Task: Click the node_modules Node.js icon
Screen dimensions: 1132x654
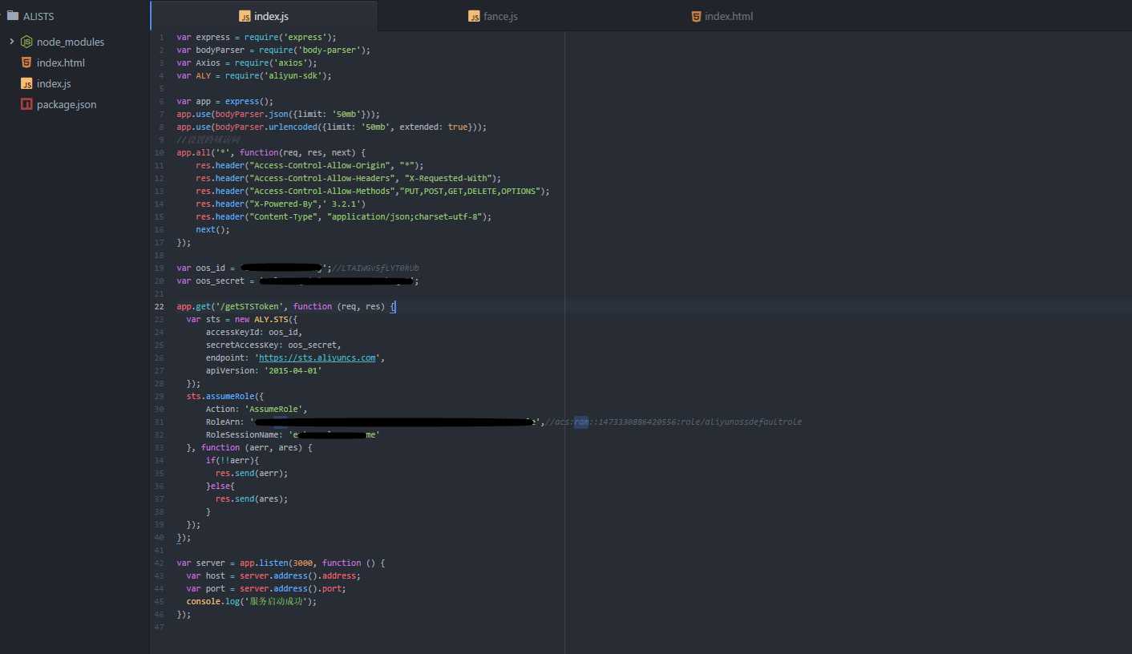Action: click(x=26, y=42)
